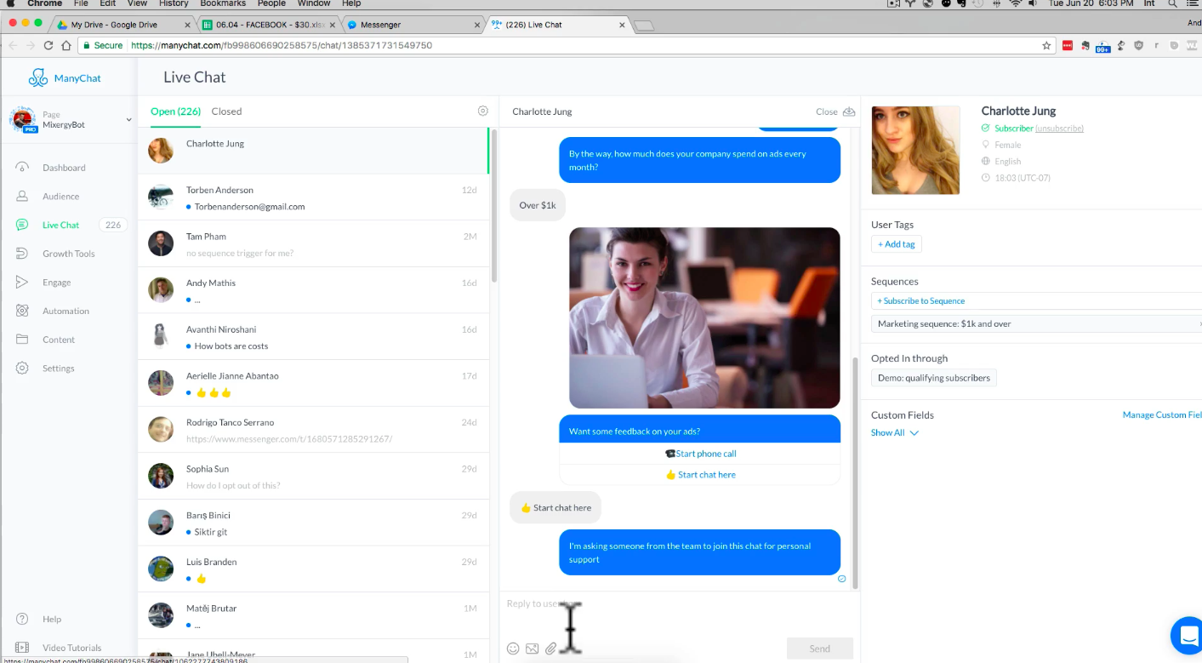Viewport: 1202px width, 663px height.
Task: Open Growth Tools in the sidebar
Action: (68, 254)
